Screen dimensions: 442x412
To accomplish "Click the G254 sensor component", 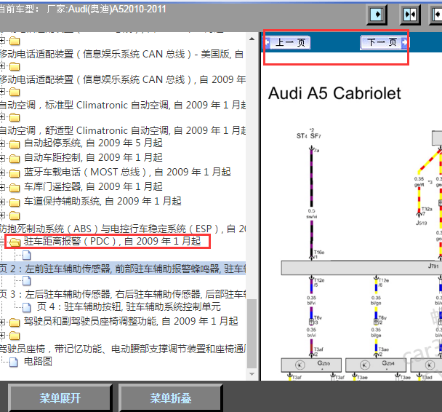I will click(x=376, y=365).
